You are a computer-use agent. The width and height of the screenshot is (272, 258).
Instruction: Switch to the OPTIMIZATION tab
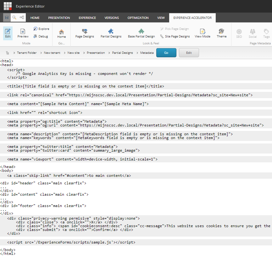[138, 18]
